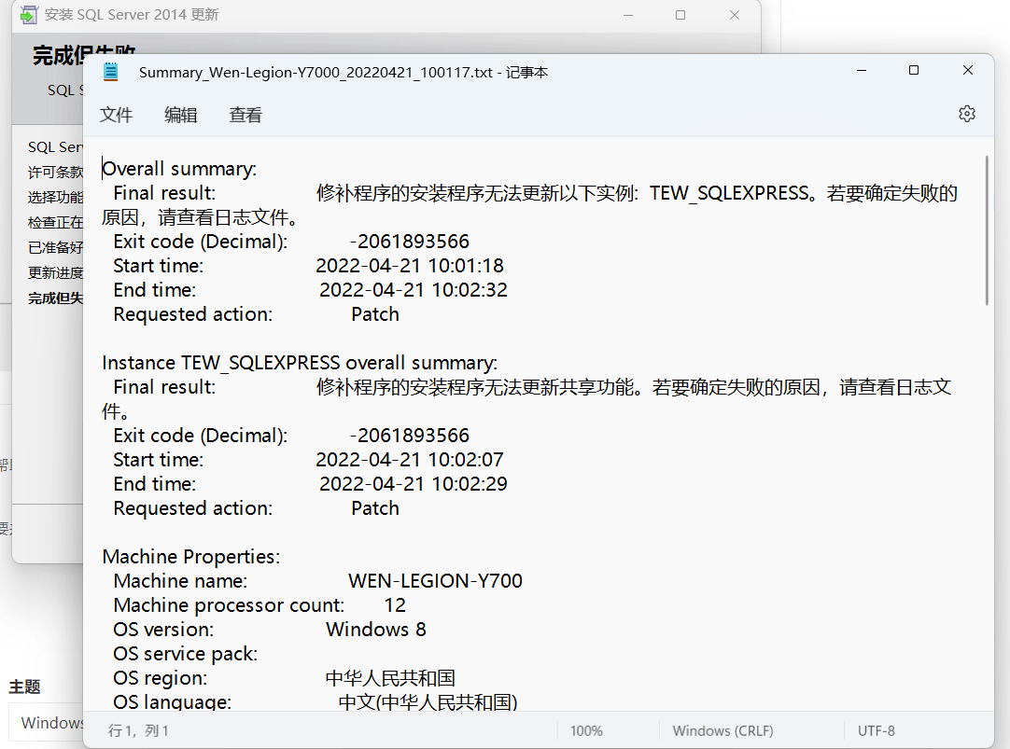Click Notepad vertical scrollbar thumb

[x=986, y=229]
